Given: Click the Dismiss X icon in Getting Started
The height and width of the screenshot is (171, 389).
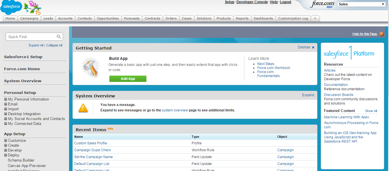Looking at the screenshot, I should click(313, 48).
